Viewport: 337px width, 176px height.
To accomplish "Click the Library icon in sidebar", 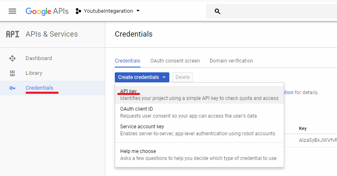I will [x=12, y=73].
